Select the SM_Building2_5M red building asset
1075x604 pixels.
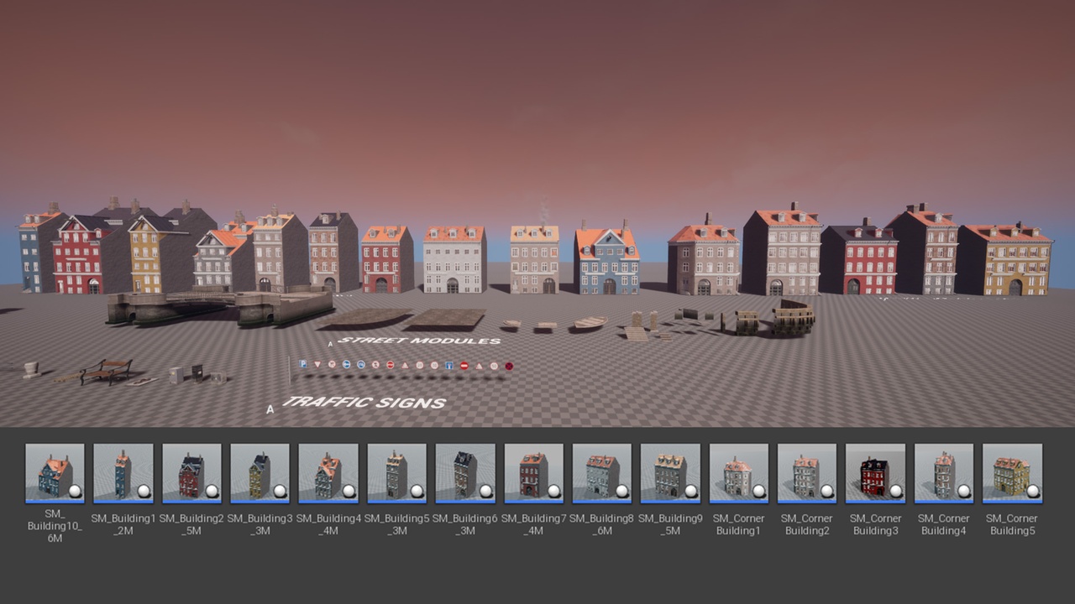tap(191, 473)
